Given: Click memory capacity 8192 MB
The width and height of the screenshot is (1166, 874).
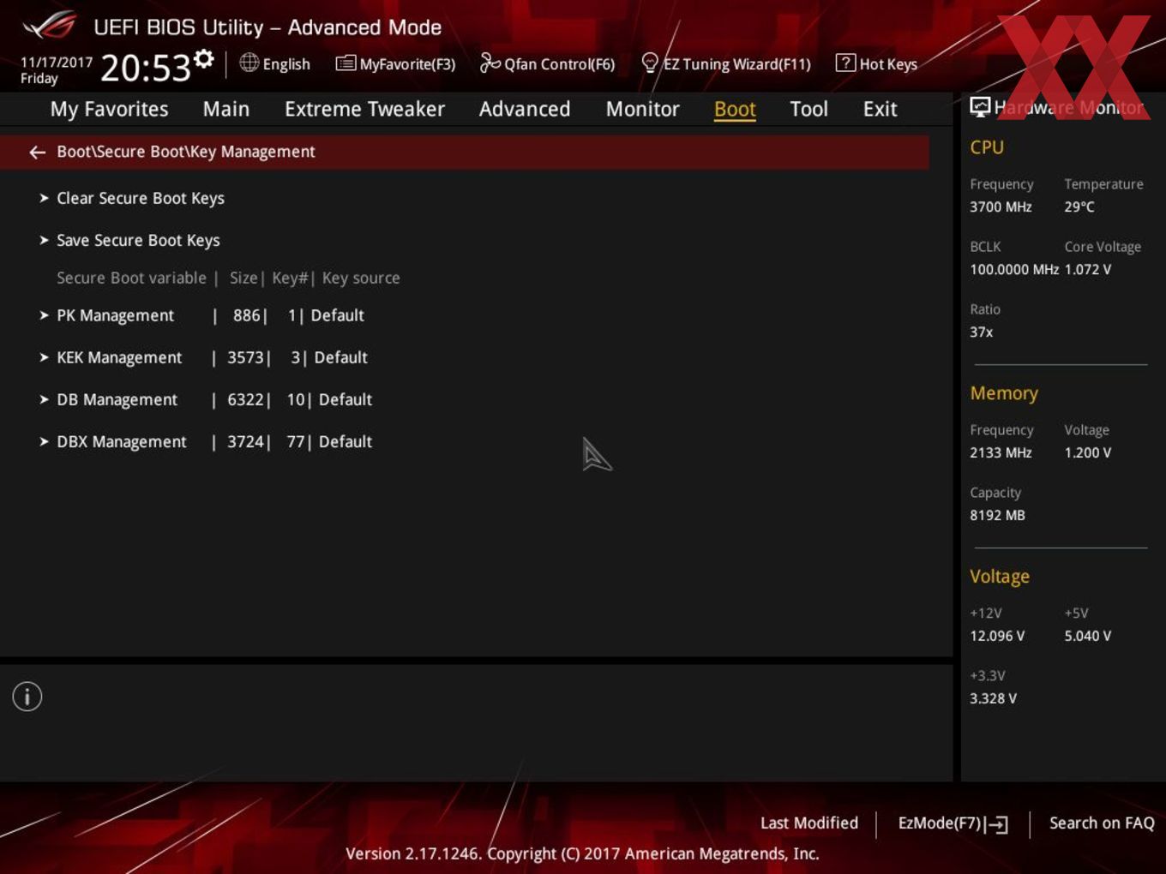Looking at the screenshot, I should (997, 515).
